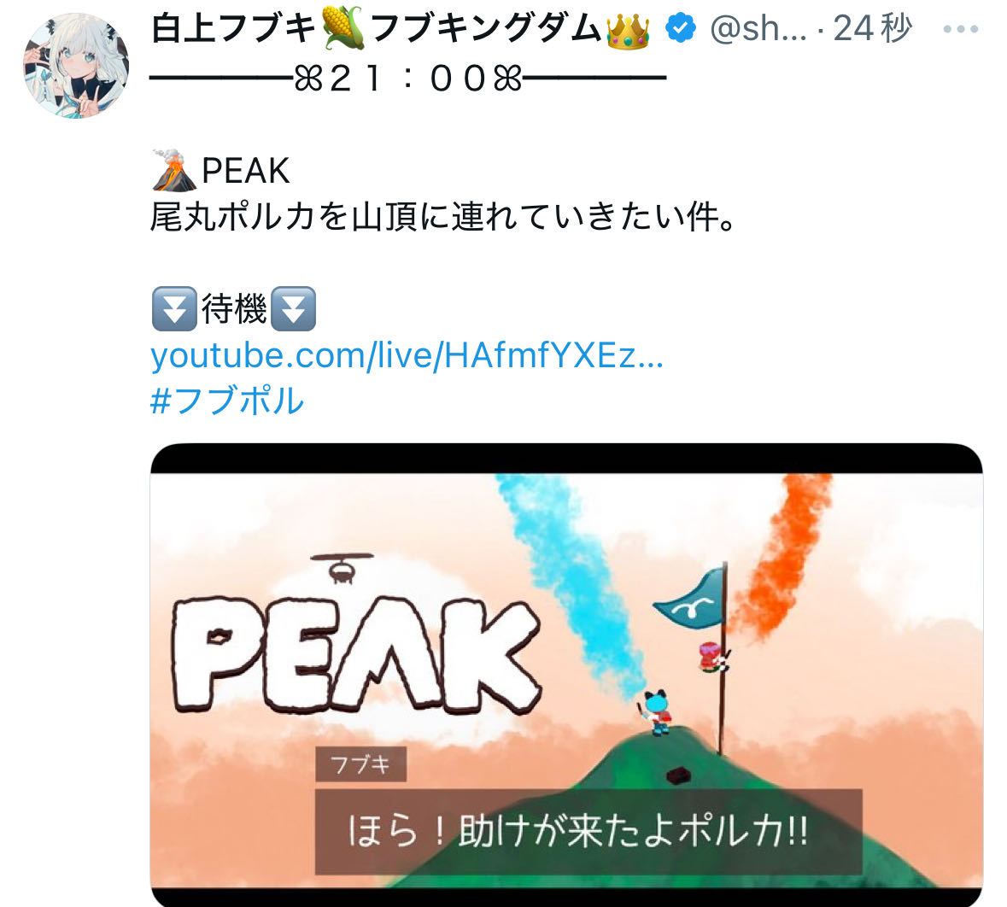Click the volcano emoji beside PEAK

(x=175, y=170)
